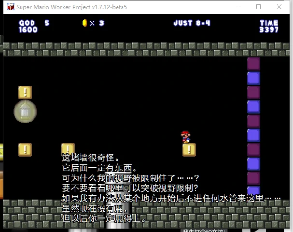Click the exclamation block under Mario
The height and width of the screenshot is (232, 293).
tap(189, 150)
